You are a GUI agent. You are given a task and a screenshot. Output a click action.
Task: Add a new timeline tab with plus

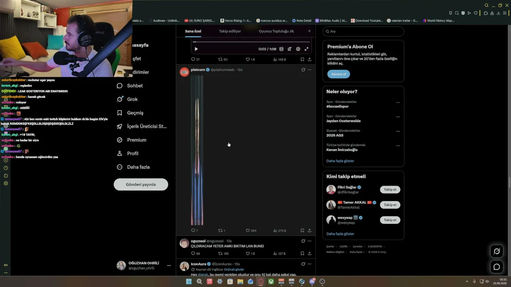click(309, 31)
